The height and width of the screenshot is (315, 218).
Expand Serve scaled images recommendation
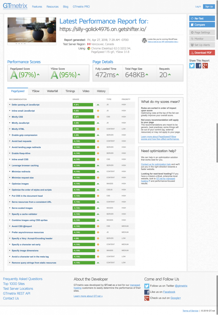pyautogui.click(x=22, y=208)
